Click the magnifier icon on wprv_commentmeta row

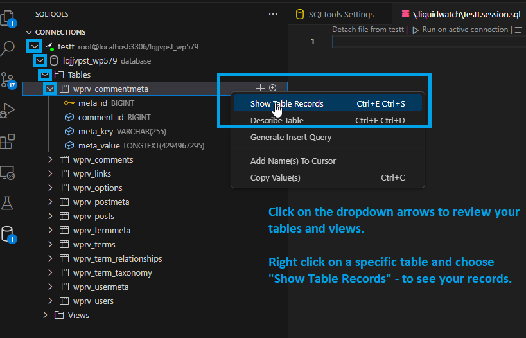(x=273, y=88)
